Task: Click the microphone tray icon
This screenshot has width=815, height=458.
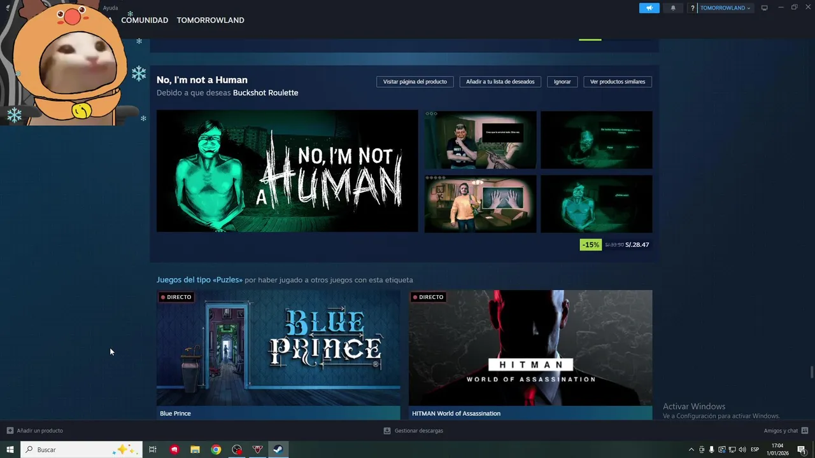Action: point(711,450)
